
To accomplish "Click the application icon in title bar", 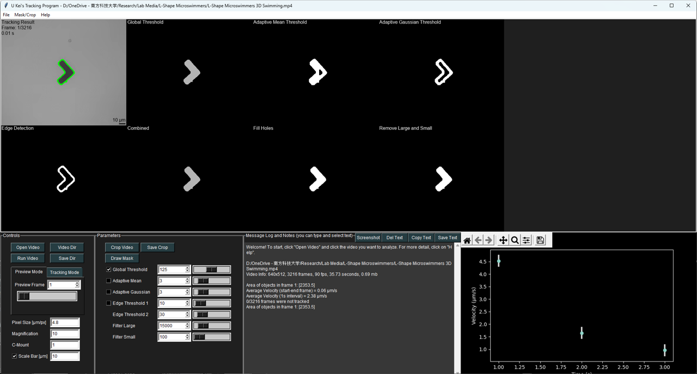I will 5,5.
